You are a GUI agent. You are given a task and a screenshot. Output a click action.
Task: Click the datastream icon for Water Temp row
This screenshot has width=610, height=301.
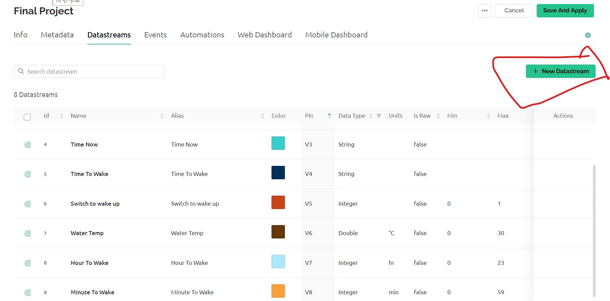[27, 233]
